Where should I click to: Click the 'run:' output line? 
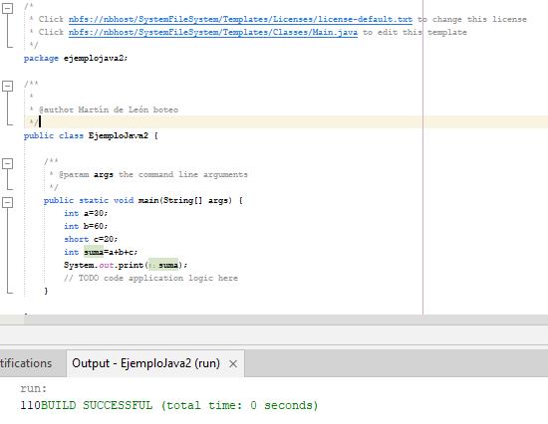click(x=34, y=389)
